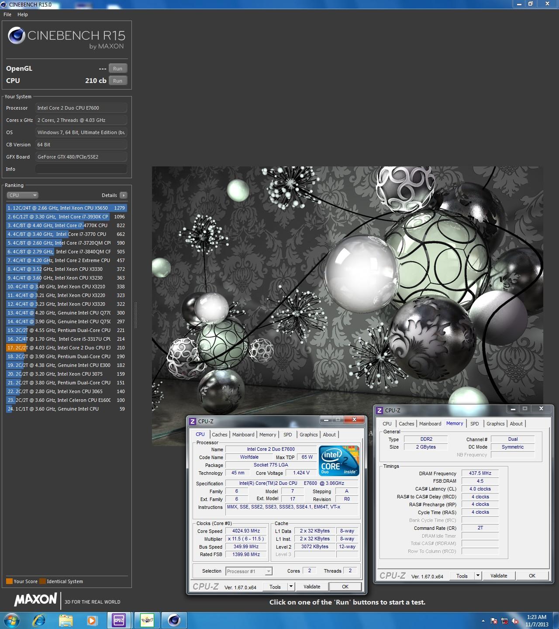Image resolution: width=559 pixels, height=629 pixels.
Task: Click the network tray icon
Action: click(504, 621)
